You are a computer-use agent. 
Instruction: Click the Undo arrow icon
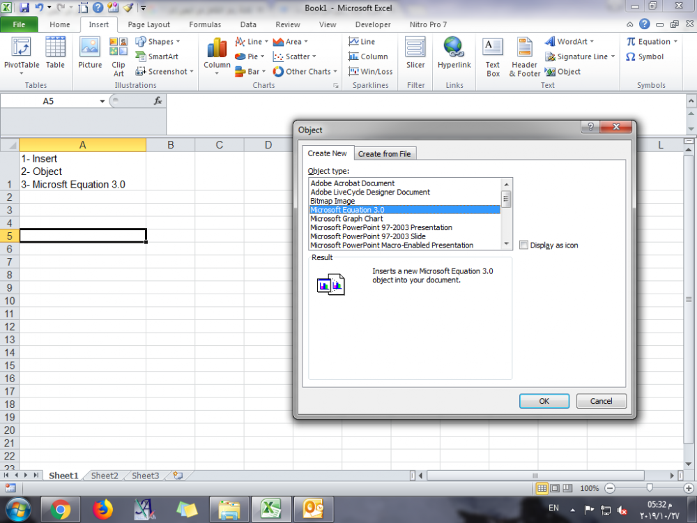pos(39,8)
